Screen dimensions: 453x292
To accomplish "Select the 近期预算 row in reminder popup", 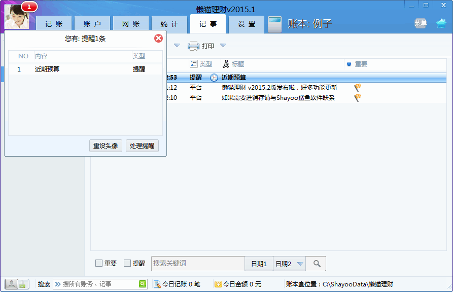I will pos(86,69).
